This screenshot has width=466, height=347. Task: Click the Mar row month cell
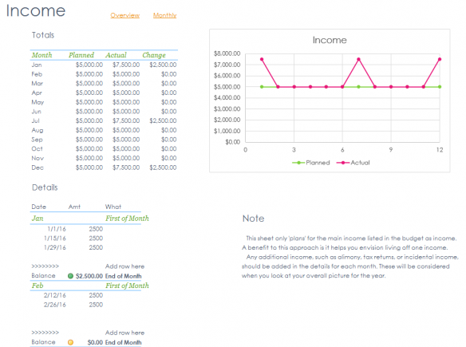pos(38,84)
